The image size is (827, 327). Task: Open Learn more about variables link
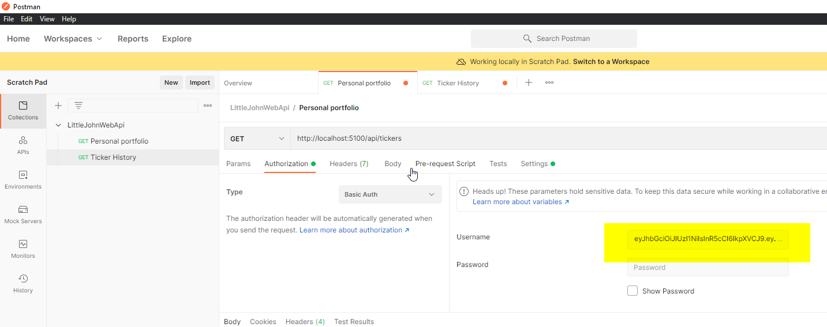pyautogui.click(x=521, y=202)
